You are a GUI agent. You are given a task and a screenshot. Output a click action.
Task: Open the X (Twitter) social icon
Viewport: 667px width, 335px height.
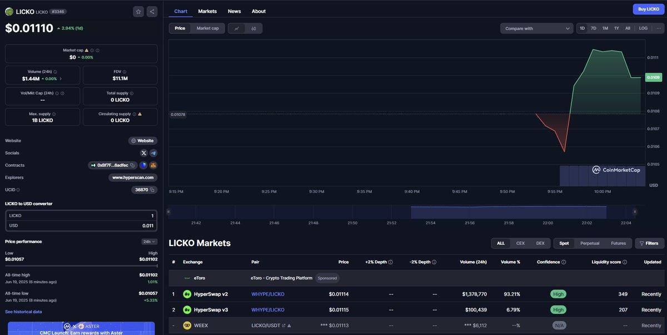pyautogui.click(x=144, y=153)
